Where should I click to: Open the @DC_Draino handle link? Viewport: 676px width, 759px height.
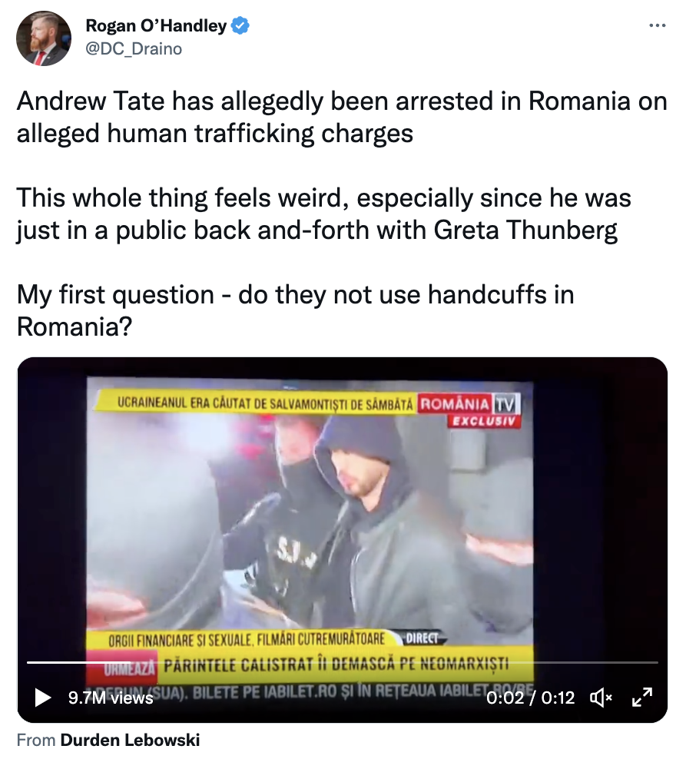pos(134,49)
